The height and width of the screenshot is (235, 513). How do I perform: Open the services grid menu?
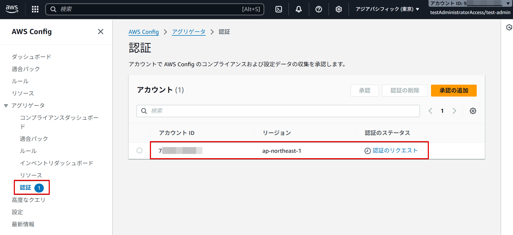click(35, 9)
